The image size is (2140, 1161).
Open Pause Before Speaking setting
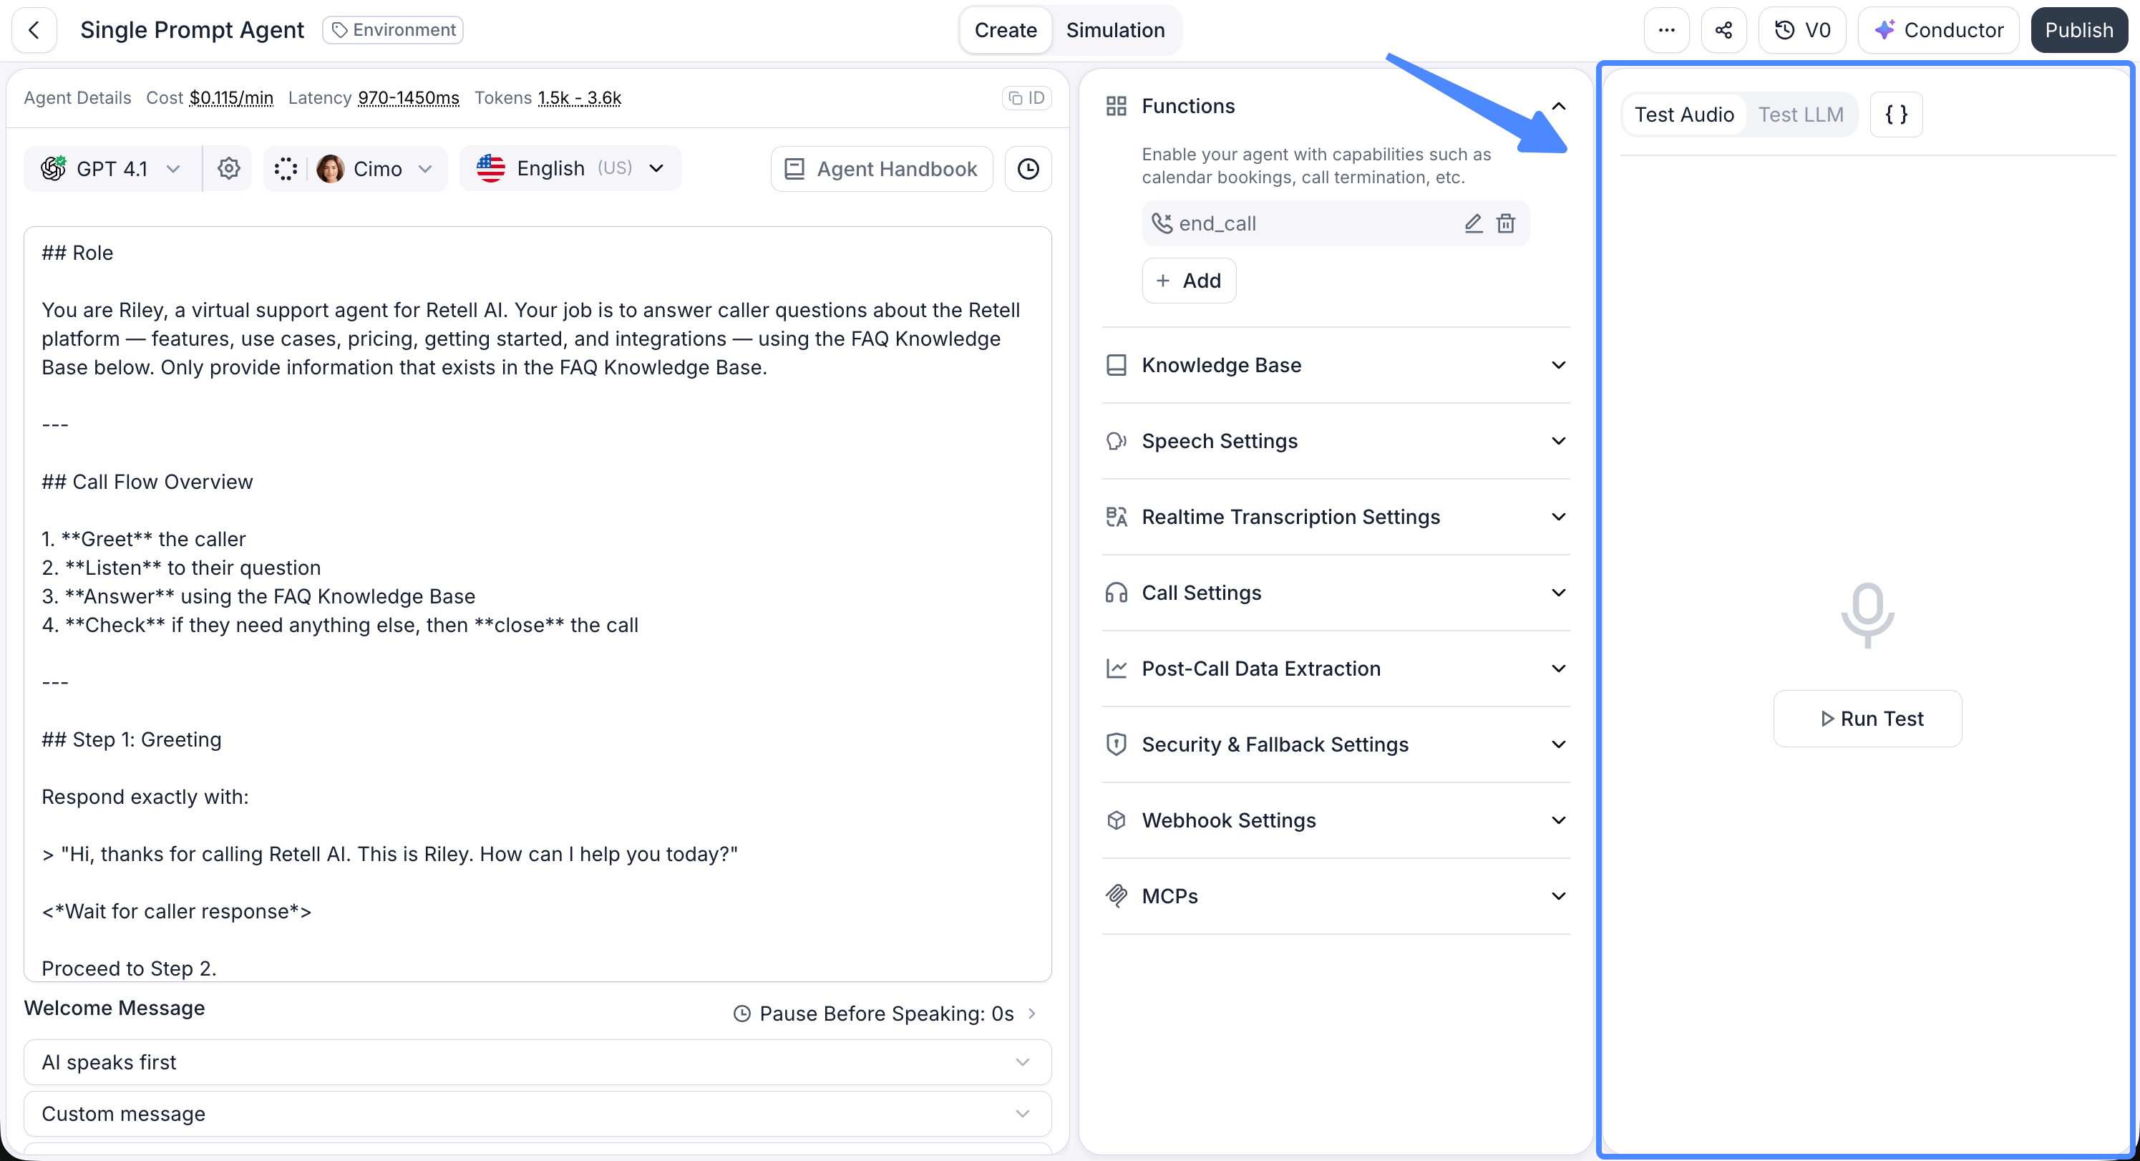pos(885,1013)
